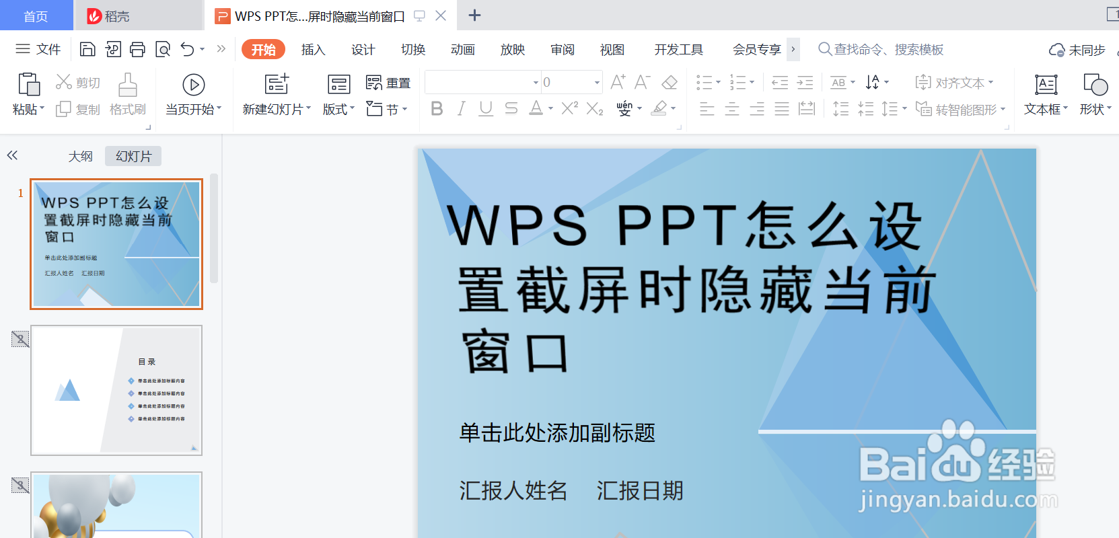Open the numbered list dropdown arrow

click(x=752, y=83)
